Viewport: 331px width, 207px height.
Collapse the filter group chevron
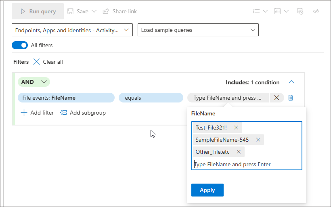(x=291, y=82)
